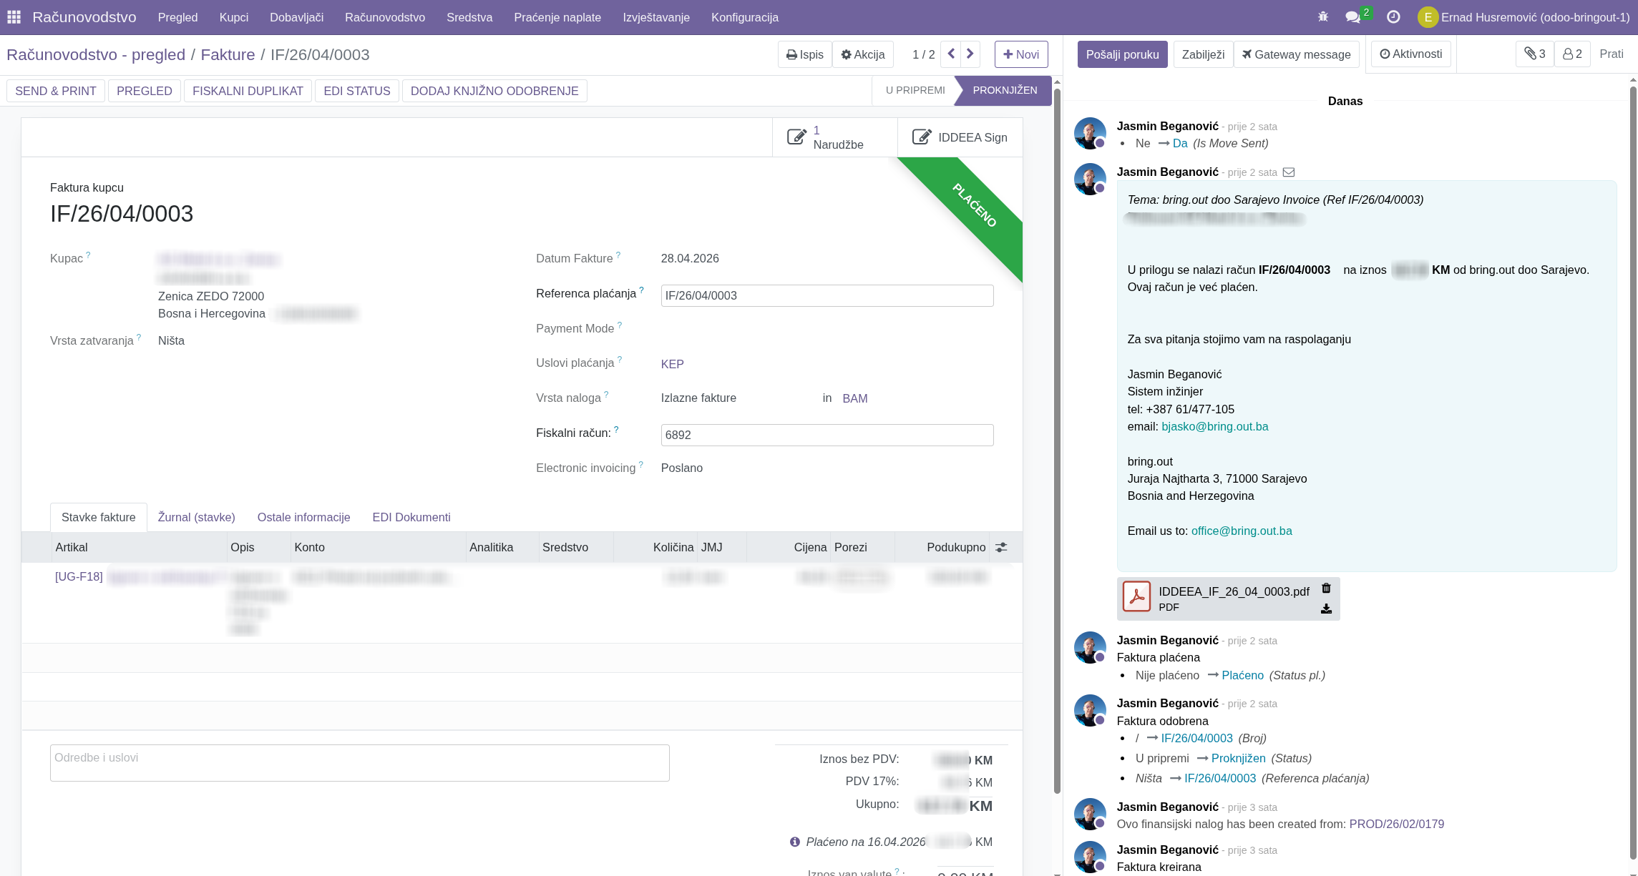Click DODAJ KNJIŽNO ODOBRENJE button

(x=494, y=91)
